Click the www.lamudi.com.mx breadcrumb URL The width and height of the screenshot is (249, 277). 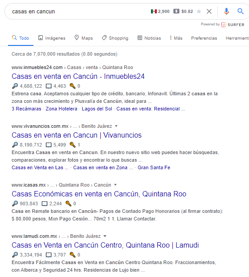pos(34,236)
